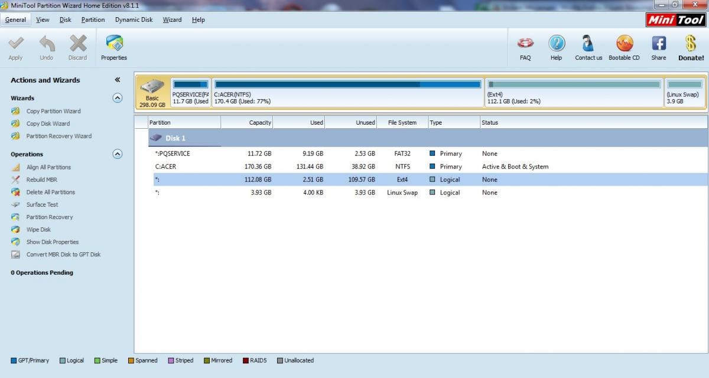Click the MiniTool logo
This screenshot has width=709, height=378.
(675, 20)
